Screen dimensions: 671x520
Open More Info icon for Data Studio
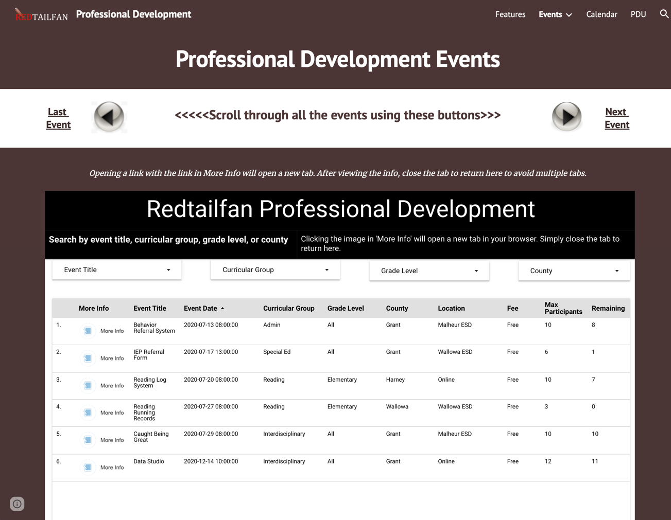point(88,467)
